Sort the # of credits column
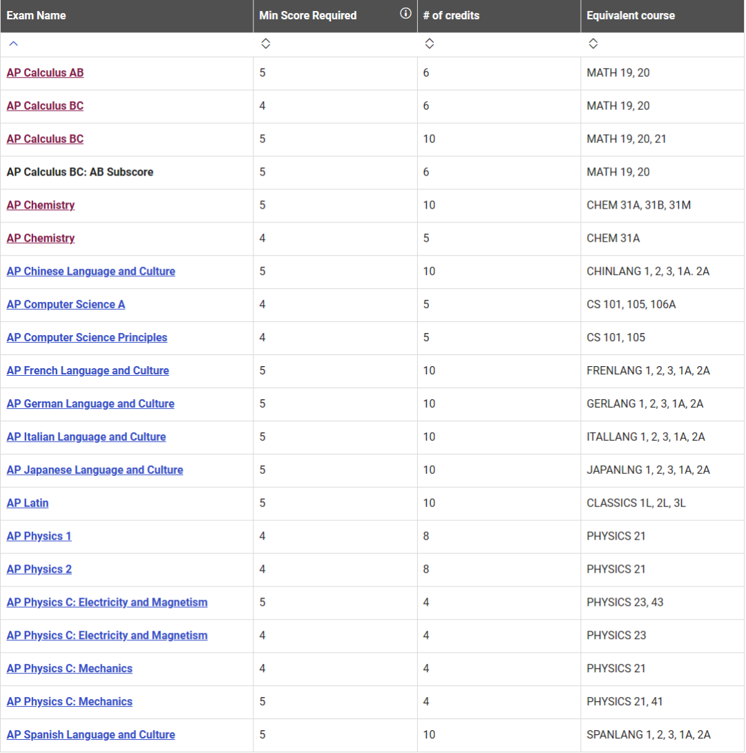This screenshot has width=746, height=753. click(430, 44)
